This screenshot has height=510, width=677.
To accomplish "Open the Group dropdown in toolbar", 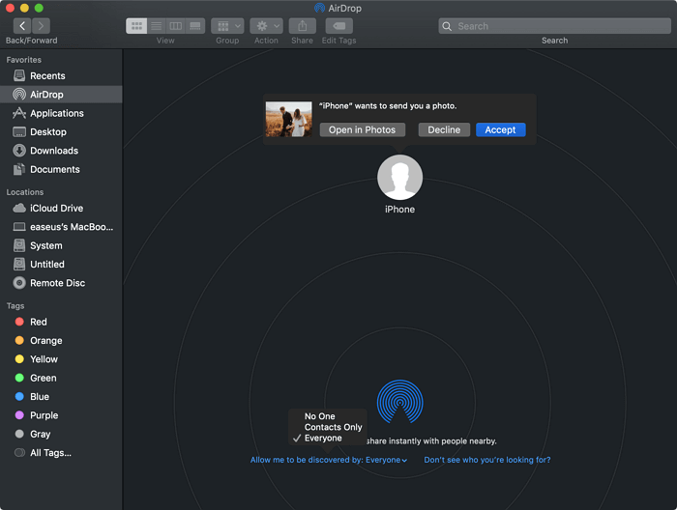I will click(x=227, y=26).
